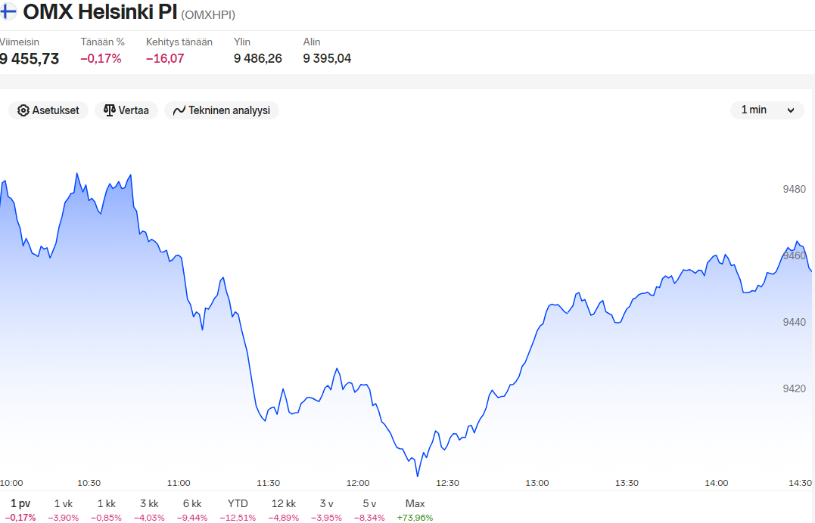Open Tekninen analyysi
815x523 pixels.
click(222, 110)
